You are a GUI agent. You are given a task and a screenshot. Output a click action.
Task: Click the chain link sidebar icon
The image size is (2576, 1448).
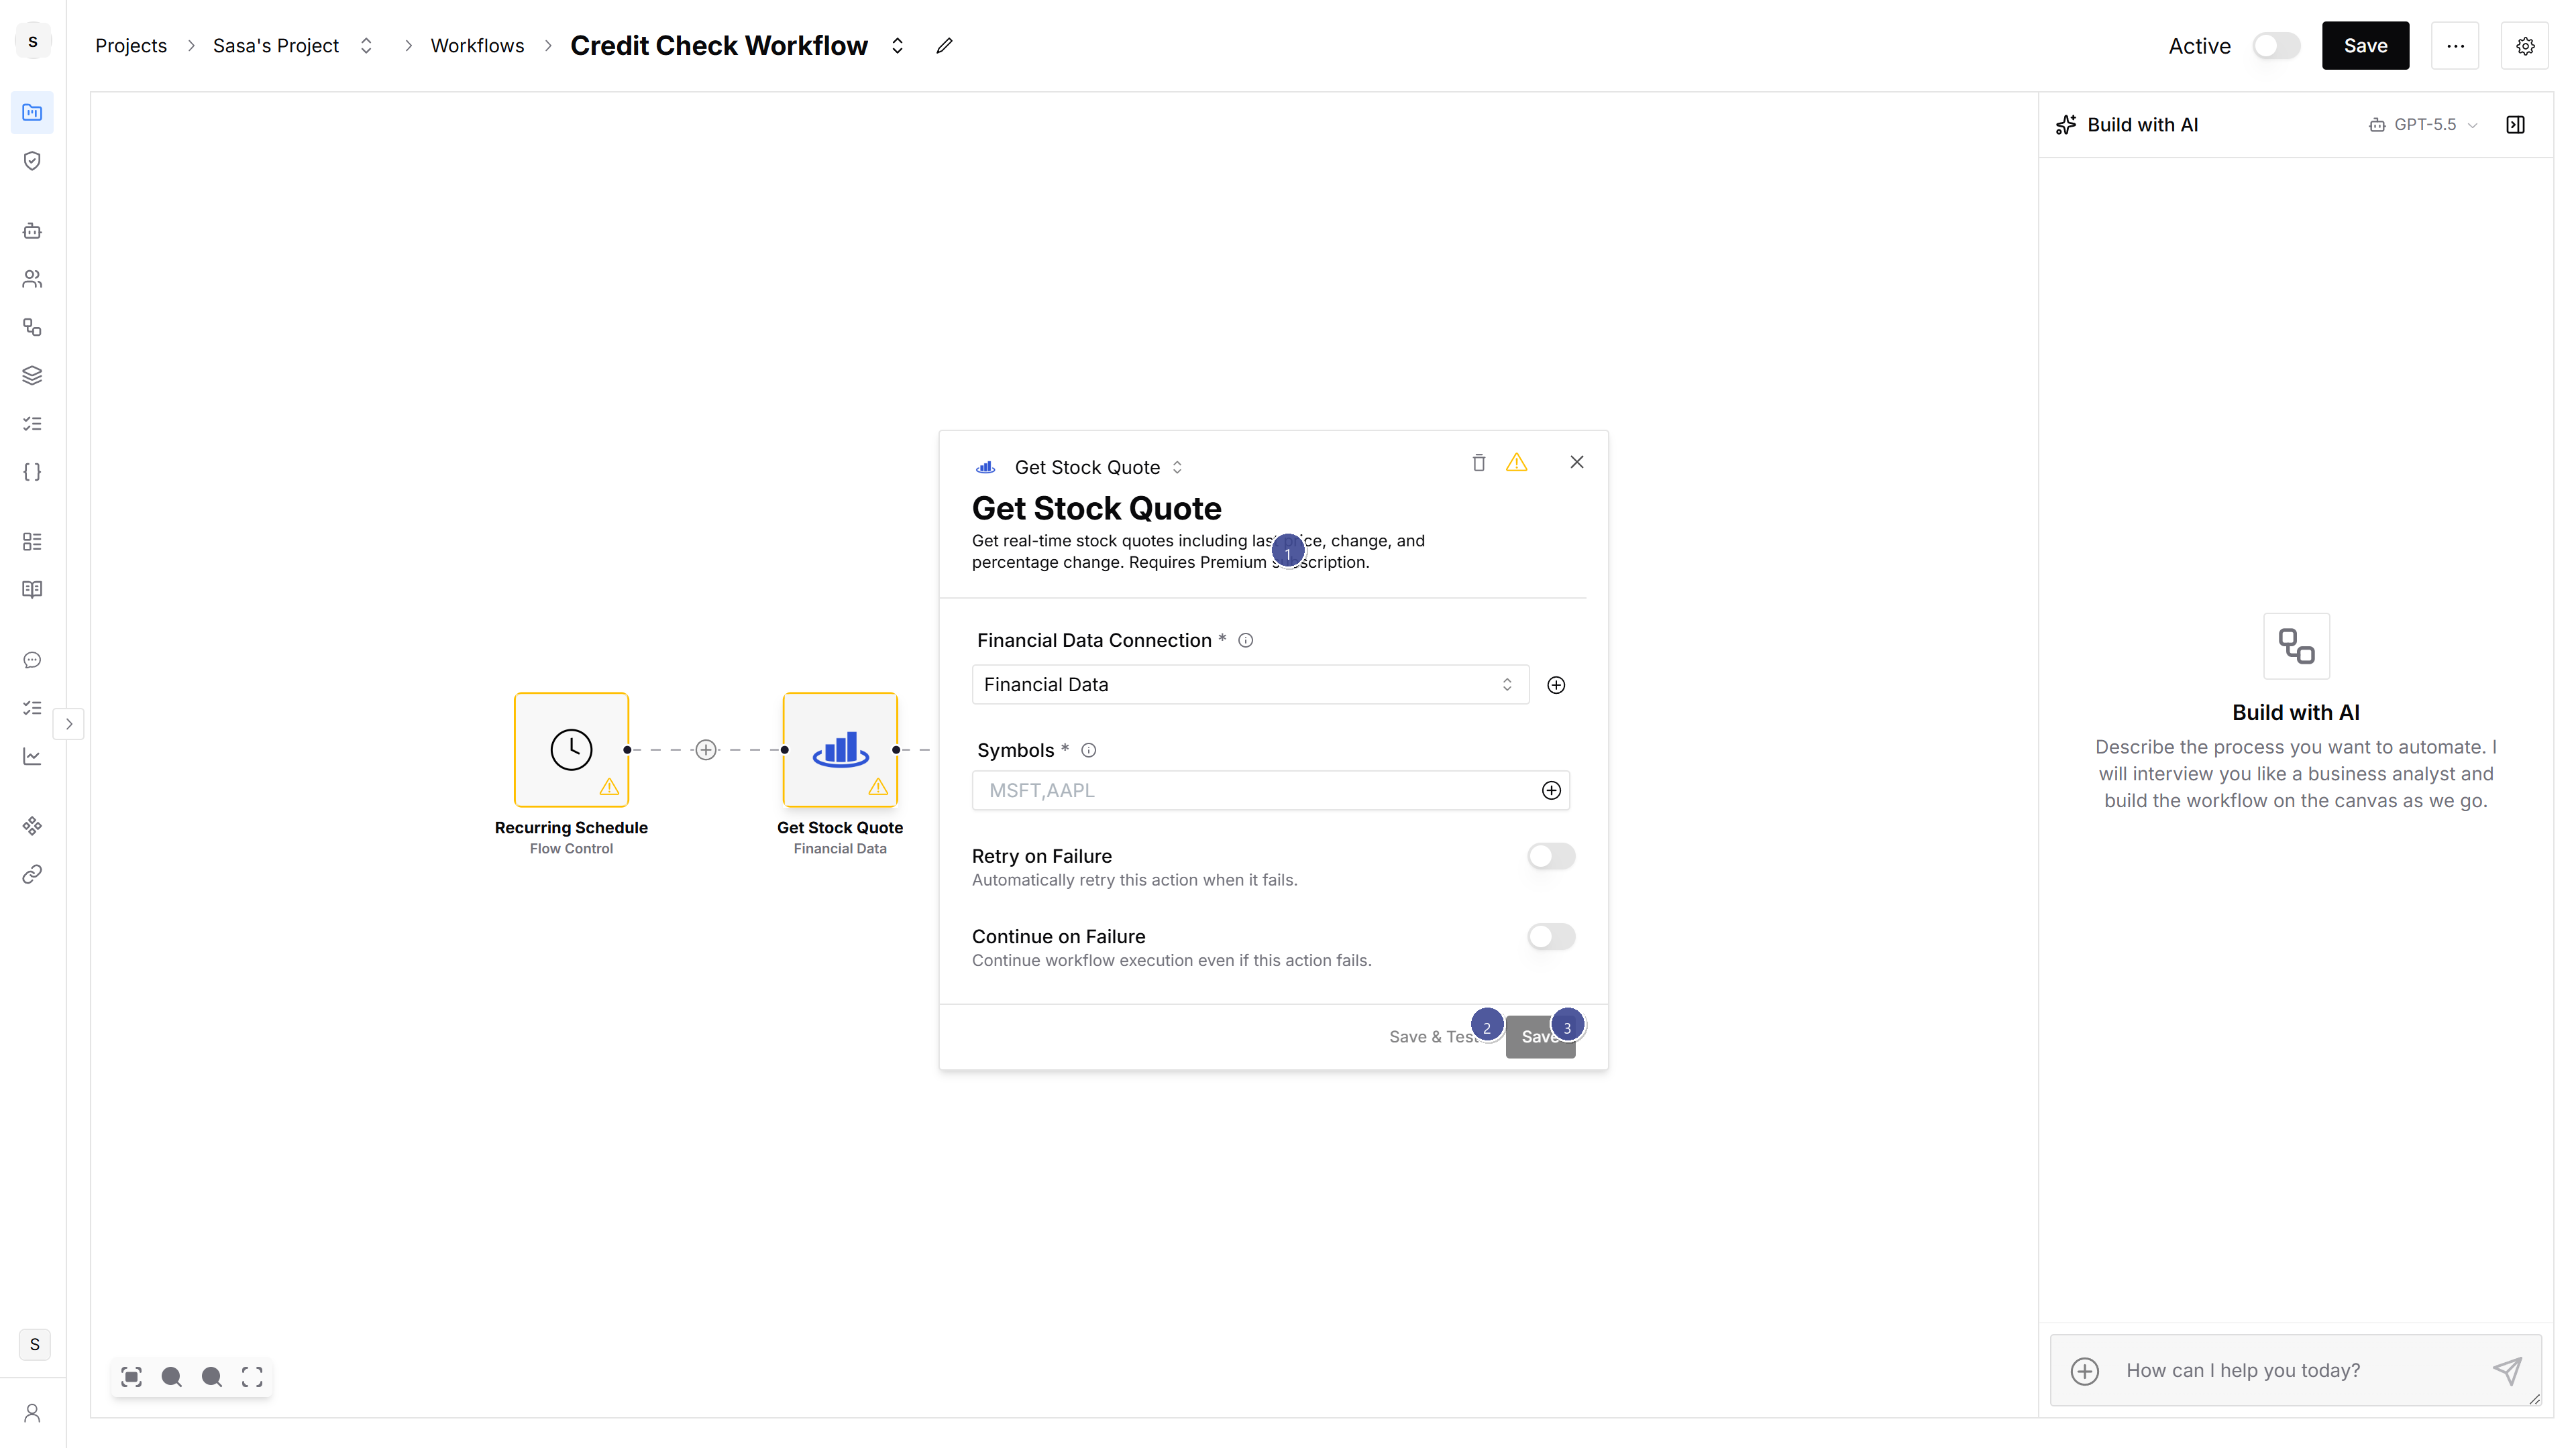click(x=32, y=874)
